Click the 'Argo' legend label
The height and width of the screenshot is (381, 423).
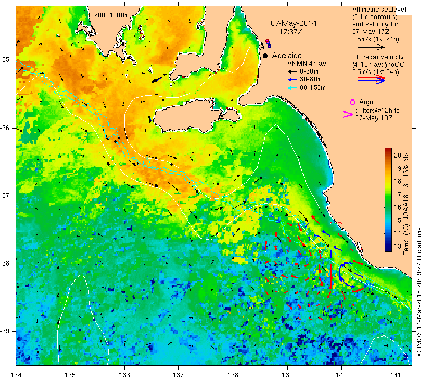pyautogui.click(x=366, y=102)
